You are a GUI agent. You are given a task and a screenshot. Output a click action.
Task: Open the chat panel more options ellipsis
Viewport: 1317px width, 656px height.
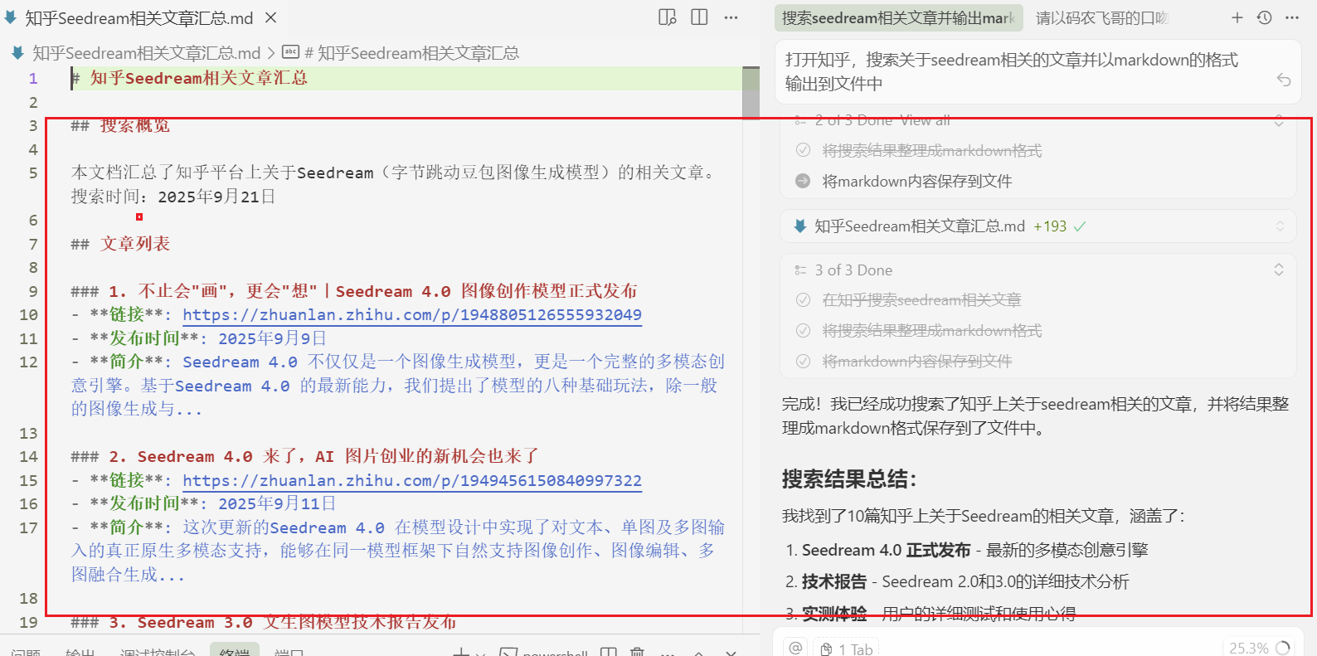click(x=1292, y=17)
